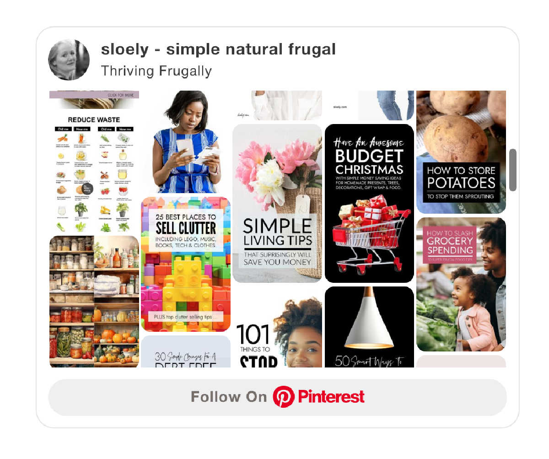Image resolution: width=549 pixels, height=459 pixels.
Task: Open the blue jeans pin at top
Action: point(369,105)
